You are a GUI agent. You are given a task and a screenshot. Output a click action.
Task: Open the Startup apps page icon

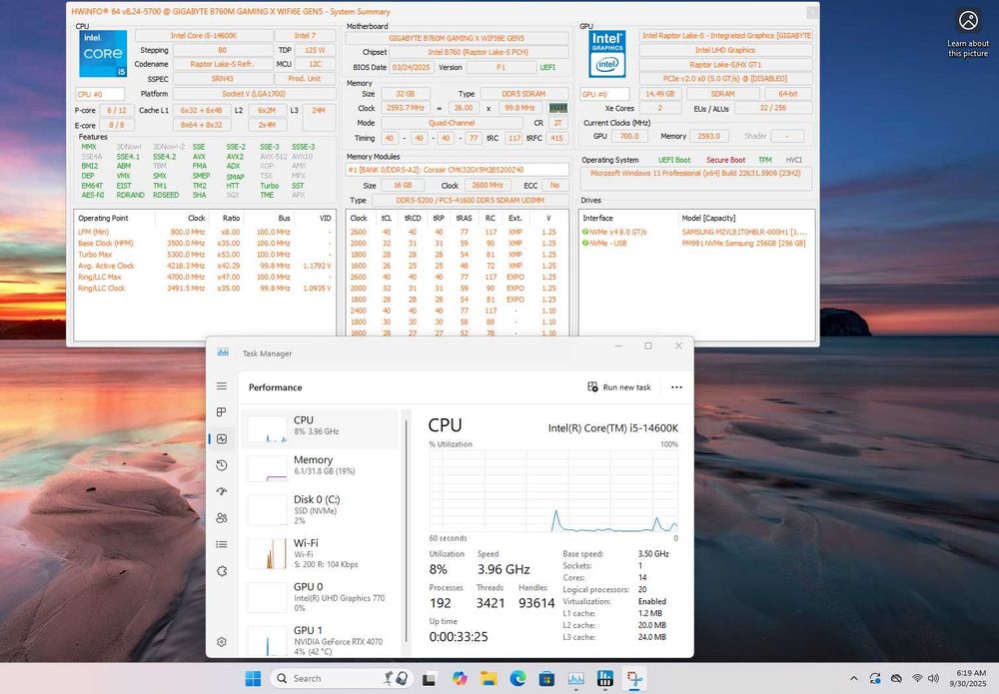222,491
